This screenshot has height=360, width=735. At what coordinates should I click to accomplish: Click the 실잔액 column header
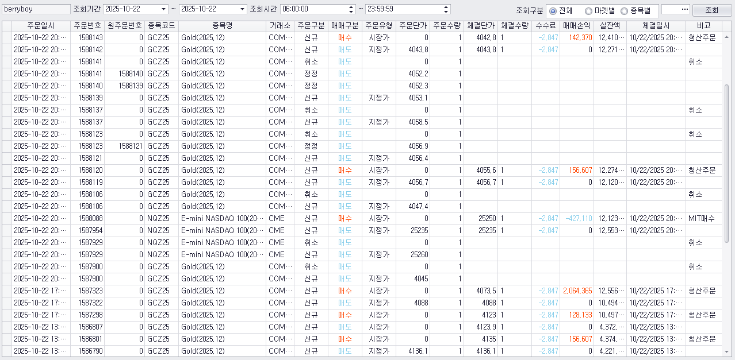(610, 26)
